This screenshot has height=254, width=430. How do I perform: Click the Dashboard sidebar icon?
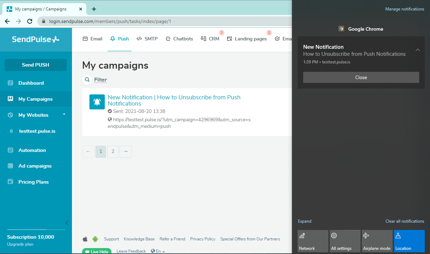[10, 83]
